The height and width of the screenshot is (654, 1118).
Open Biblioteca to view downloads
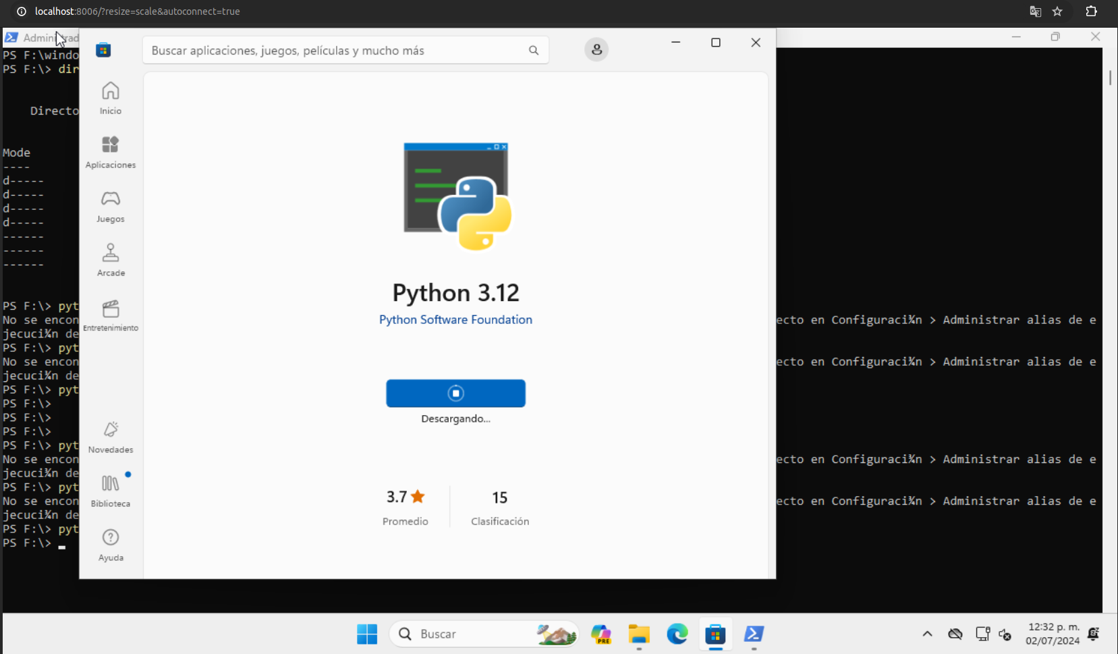(x=111, y=491)
